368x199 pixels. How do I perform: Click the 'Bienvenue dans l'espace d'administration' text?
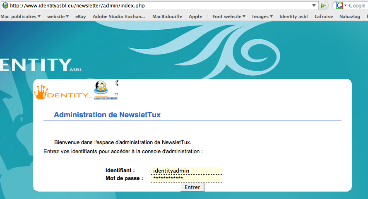[123, 142]
